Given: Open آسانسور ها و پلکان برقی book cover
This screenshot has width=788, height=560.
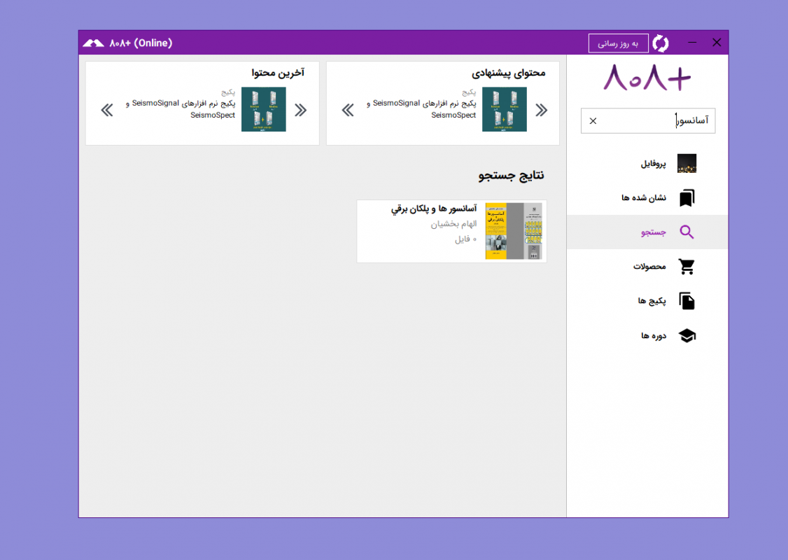Looking at the screenshot, I should tap(514, 231).
